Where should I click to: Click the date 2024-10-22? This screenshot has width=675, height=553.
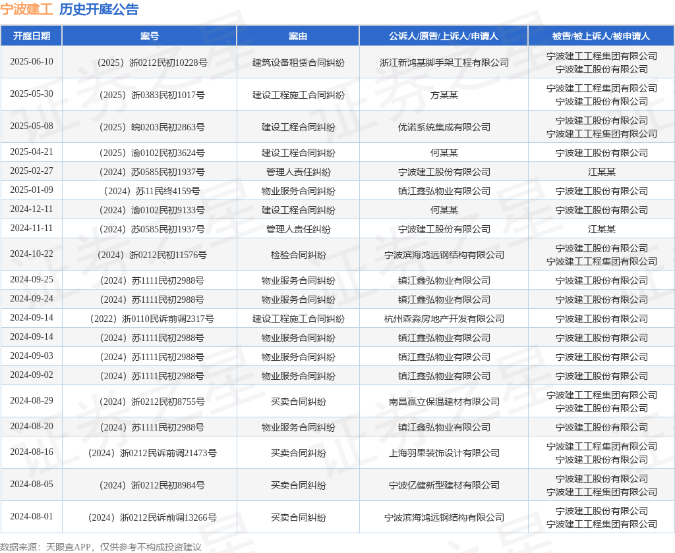coord(32,253)
